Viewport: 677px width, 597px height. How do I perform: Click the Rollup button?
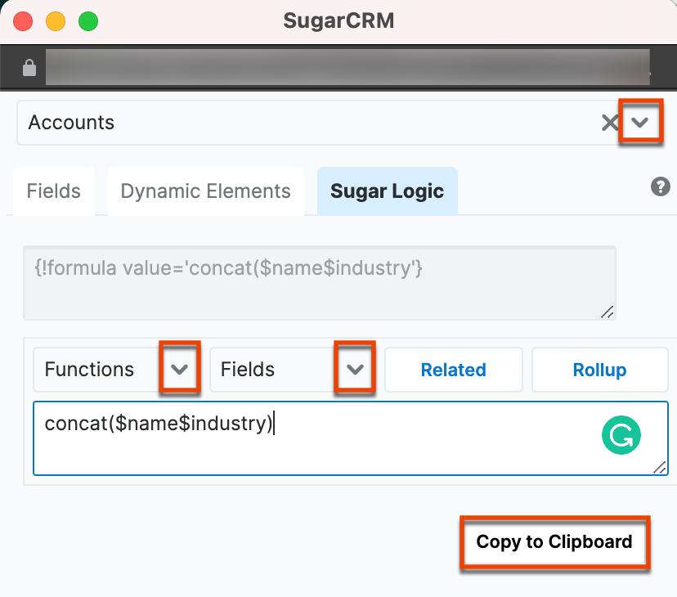(x=599, y=369)
